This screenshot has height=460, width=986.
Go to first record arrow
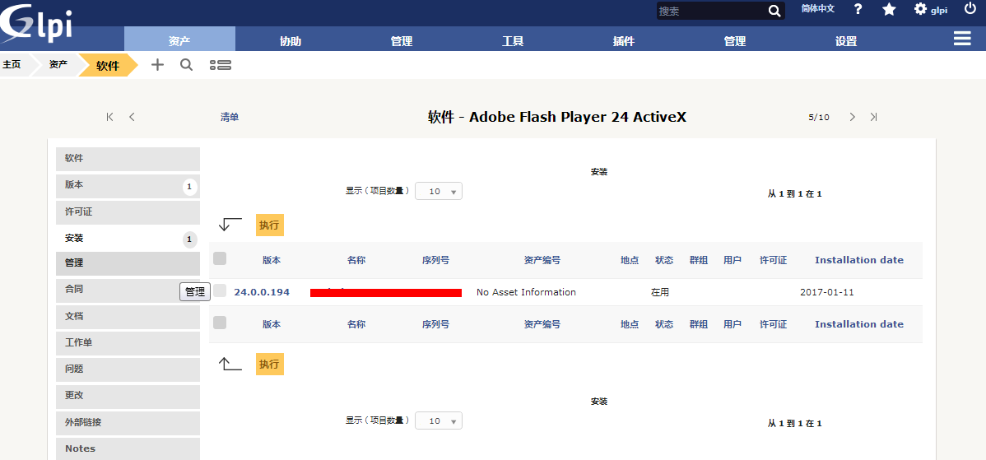pyautogui.click(x=110, y=116)
